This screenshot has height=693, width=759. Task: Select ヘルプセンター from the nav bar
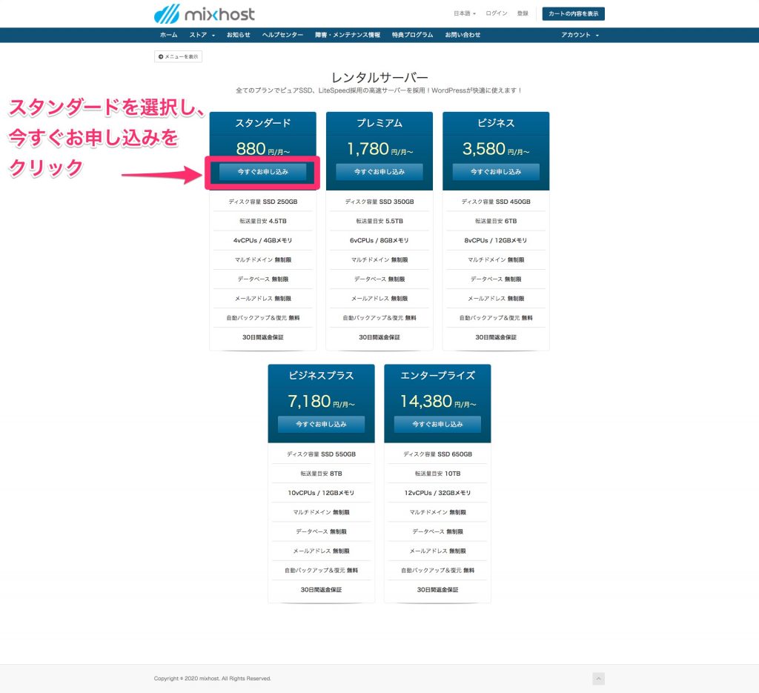(x=282, y=35)
